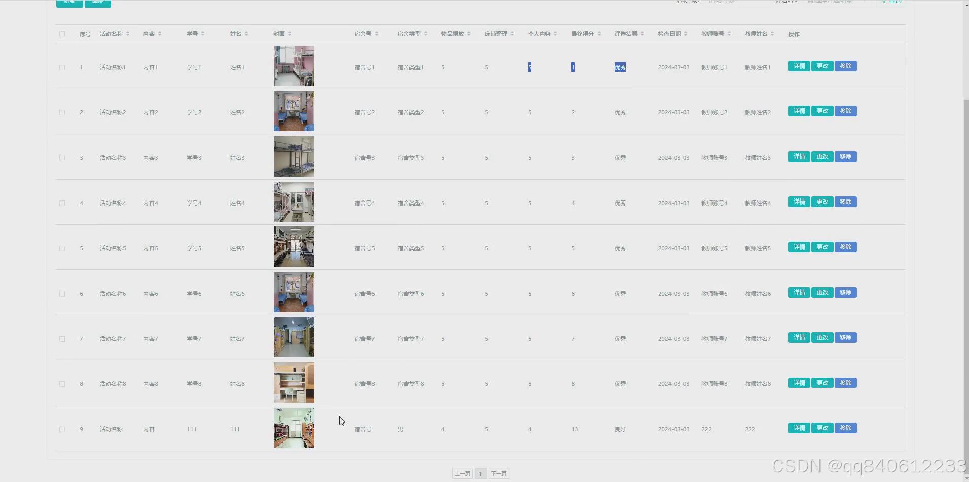Check the box for row 9 with 学号 111
The width and height of the screenshot is (969, 482).
62,429
